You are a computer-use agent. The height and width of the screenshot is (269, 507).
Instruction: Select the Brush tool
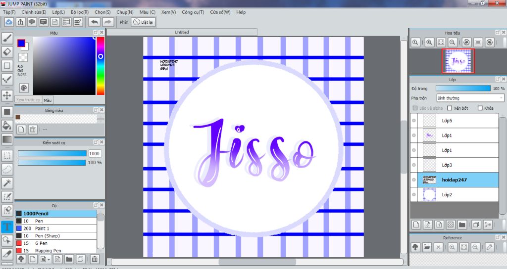(7, 38)
